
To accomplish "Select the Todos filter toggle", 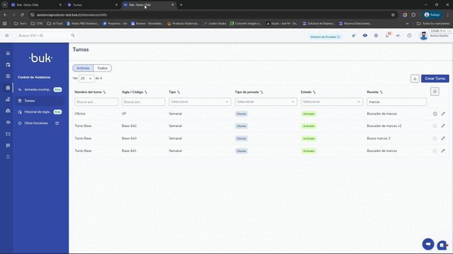I will [x=102, y=68].
